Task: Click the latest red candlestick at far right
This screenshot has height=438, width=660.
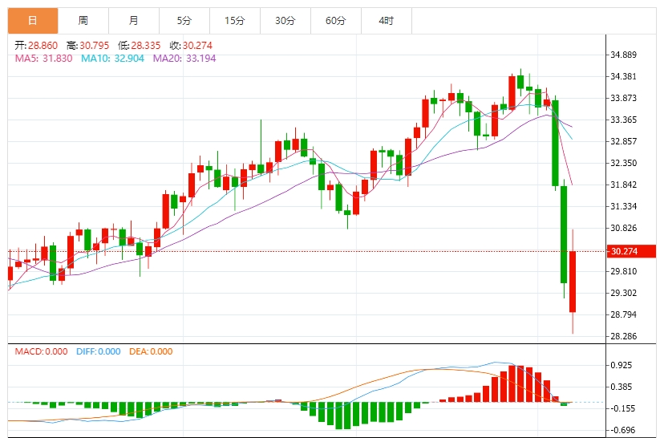Action: coord(573,282)
